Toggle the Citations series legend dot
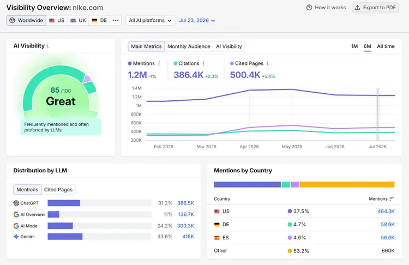The height and width of the screenshot is (265, 409). (175, 63)
